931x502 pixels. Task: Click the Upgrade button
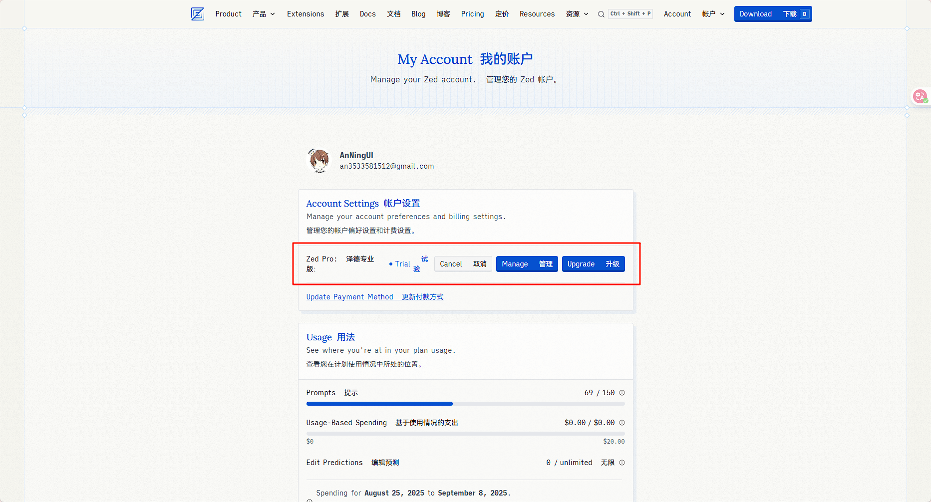click(593, 264)
